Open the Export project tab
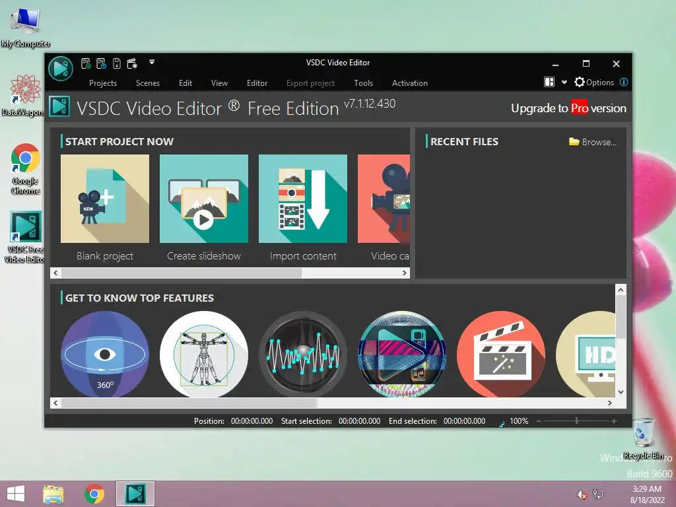This screenshot has width=676, height=507. pos(310,83)
